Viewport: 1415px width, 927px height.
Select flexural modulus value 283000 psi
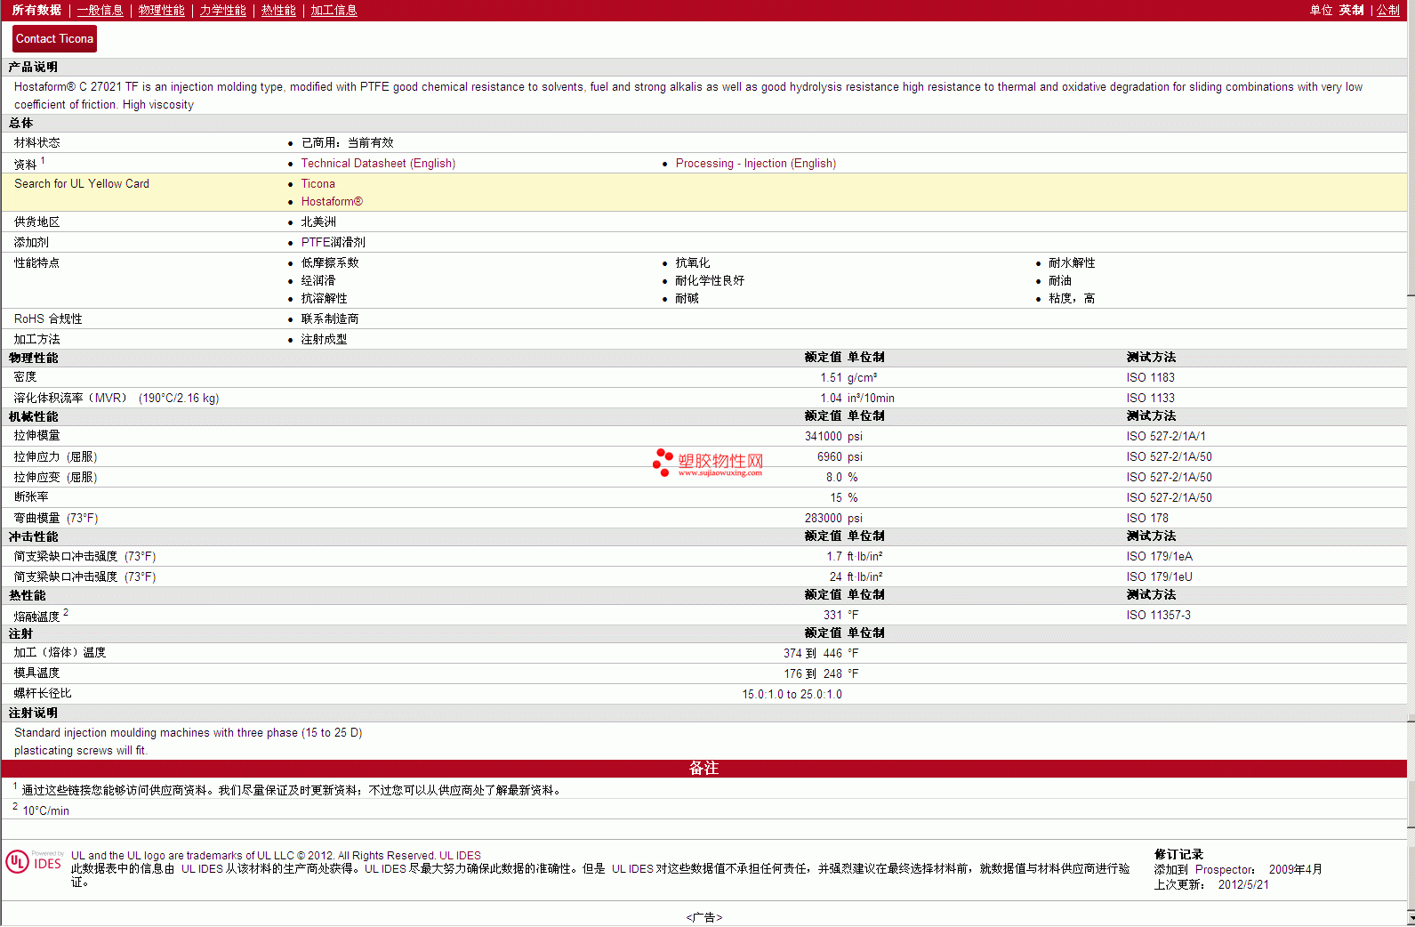[833, 519]
